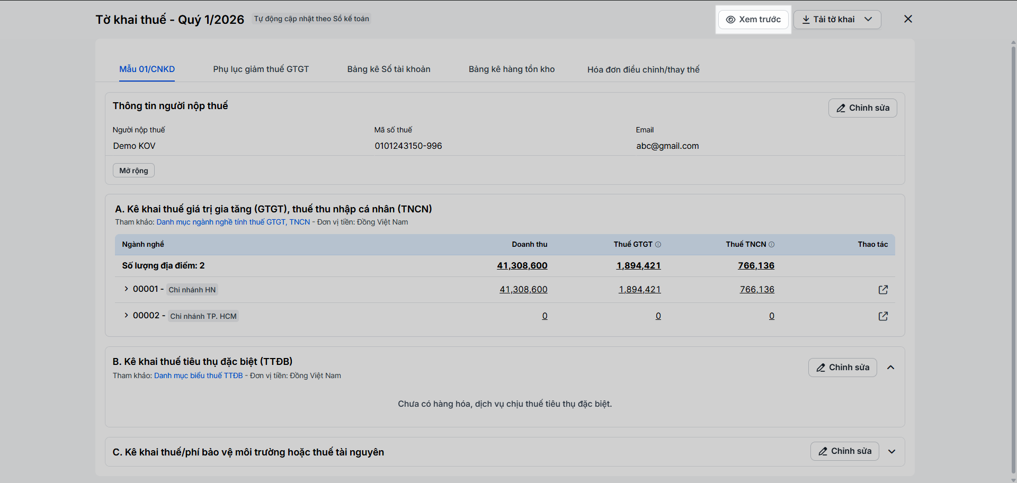Click Mở rộng to expand taxpayer details
Viewport: 1017px width, 483px height.
click(133, 171)
